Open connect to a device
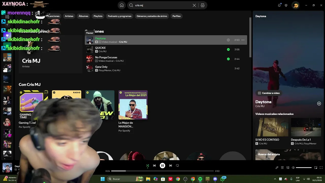This screenshot has width=325, height=183. (x=288, y=167)
